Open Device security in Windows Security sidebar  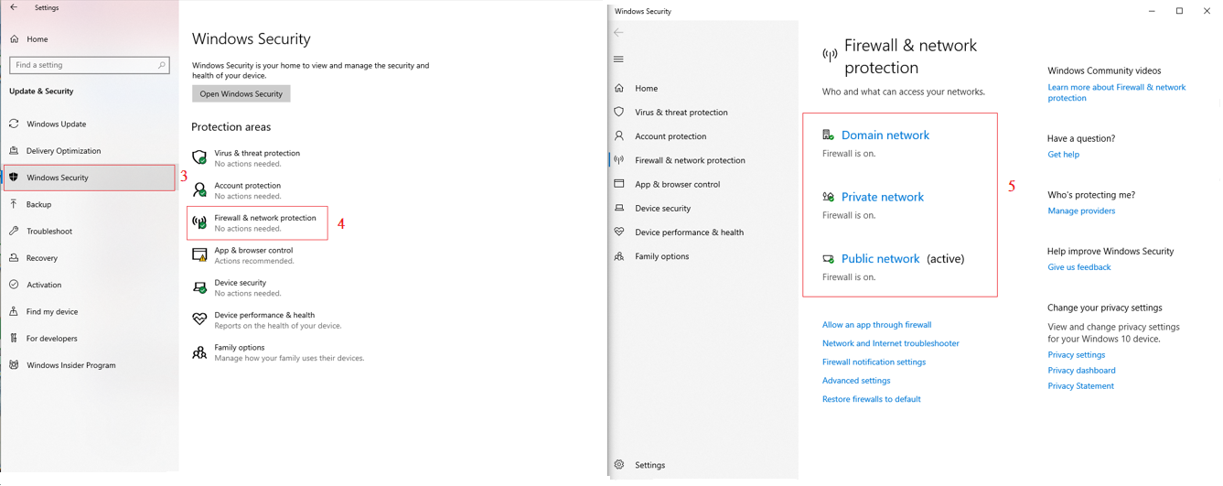[662, 209]
